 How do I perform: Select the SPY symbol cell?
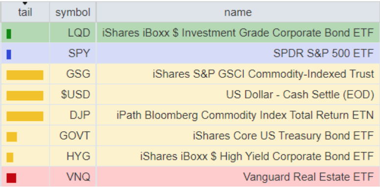pyautogui.click(x=72, y=53)
